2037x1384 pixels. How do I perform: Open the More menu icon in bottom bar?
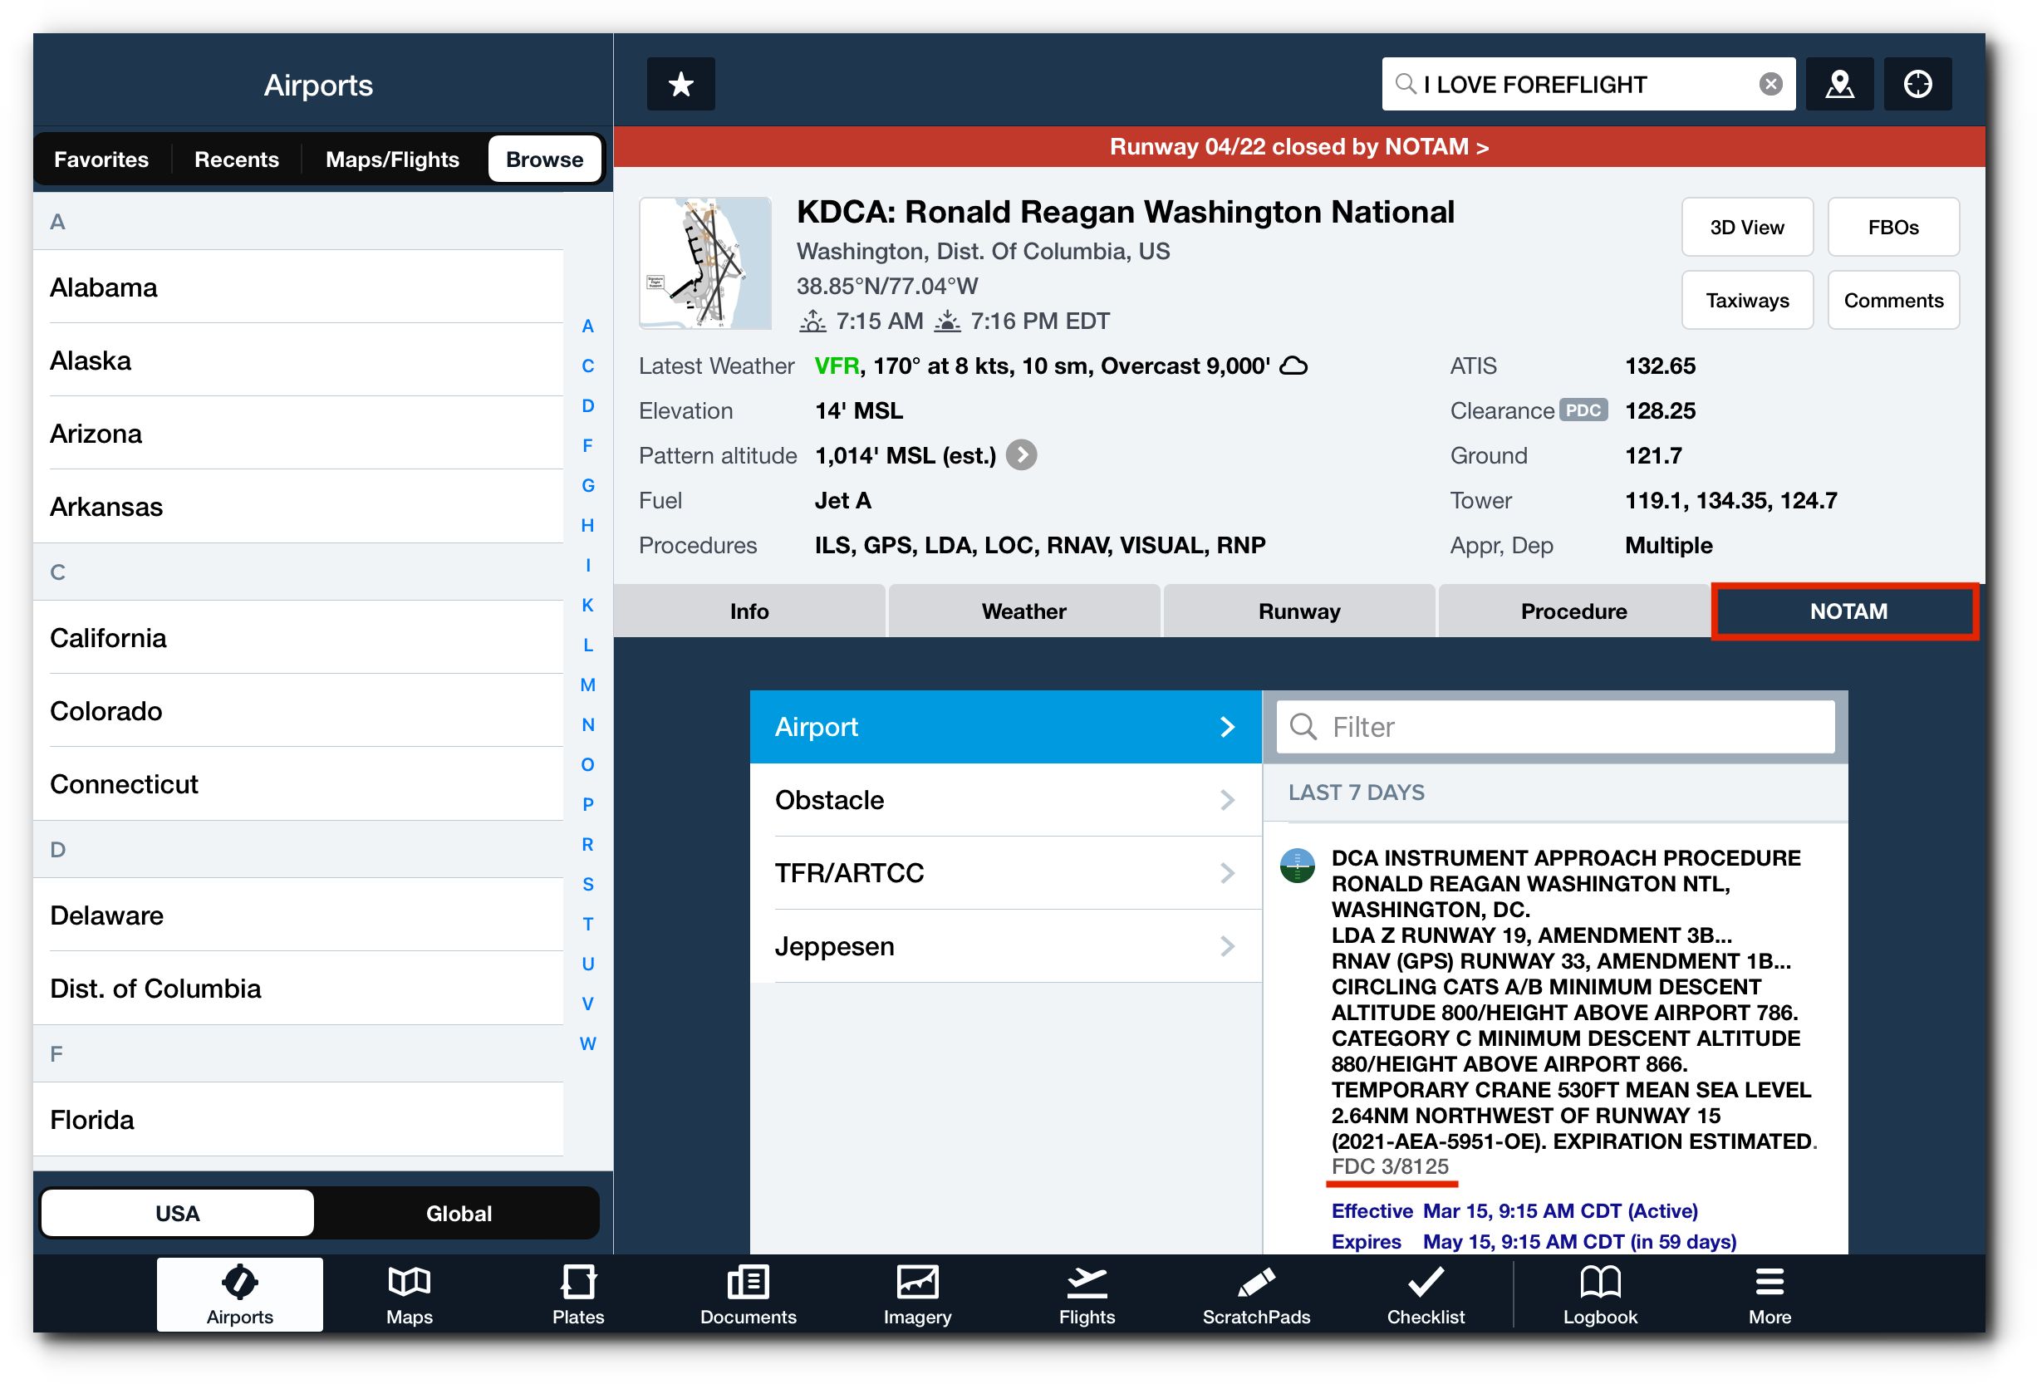(x=1769, y=1293)
